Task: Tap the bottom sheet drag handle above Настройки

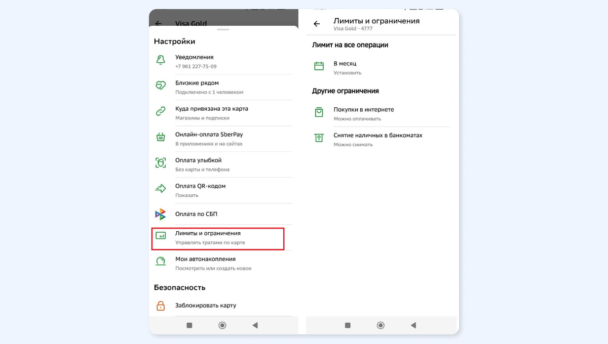Action: [223, 30]
